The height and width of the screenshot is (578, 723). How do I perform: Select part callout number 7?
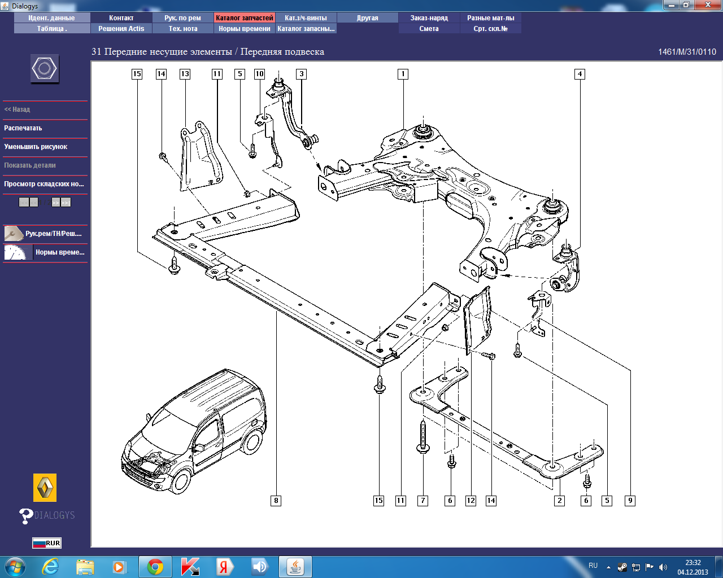pos(423,501)
